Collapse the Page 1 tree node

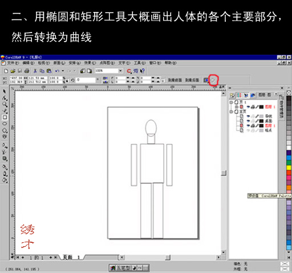[231, 102]
